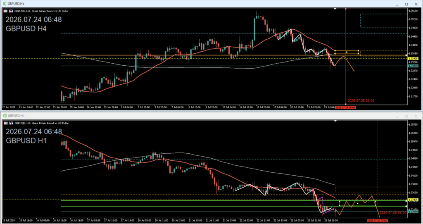423x224 pixels.
Task: Minimize the GBPUSD,H4 chart window
Action: click(397, 4)
